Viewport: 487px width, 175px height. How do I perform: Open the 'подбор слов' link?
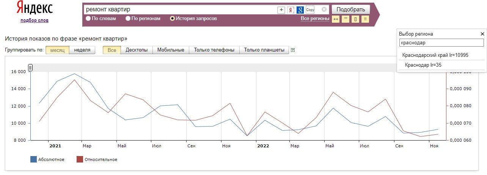(35, 20)
